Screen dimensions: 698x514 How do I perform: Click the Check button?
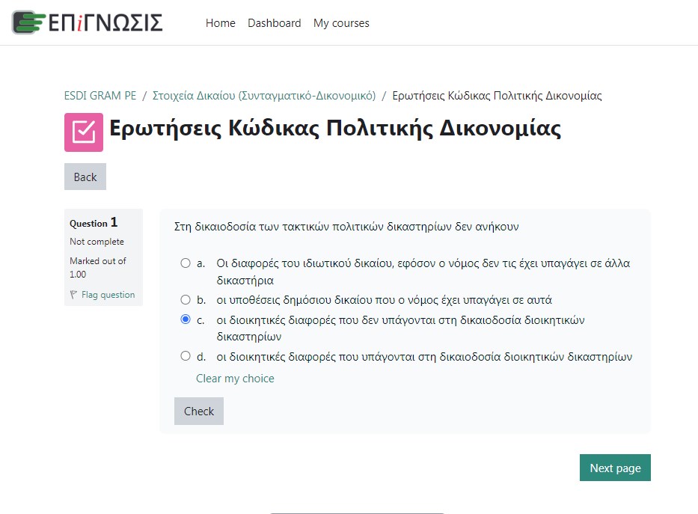click(198, 411)
